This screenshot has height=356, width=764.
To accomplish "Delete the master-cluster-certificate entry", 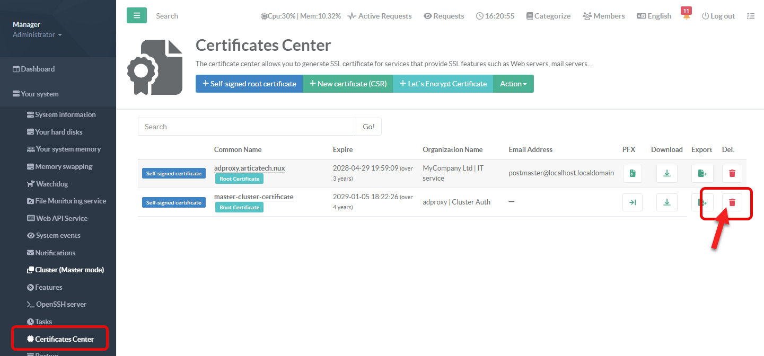I will point(732,202).
